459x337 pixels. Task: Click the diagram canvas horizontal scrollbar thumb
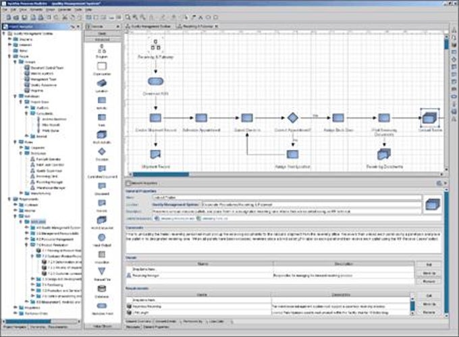point(161,174)
